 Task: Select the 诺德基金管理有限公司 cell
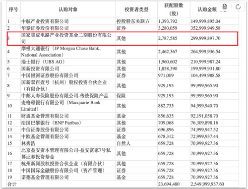45,178
